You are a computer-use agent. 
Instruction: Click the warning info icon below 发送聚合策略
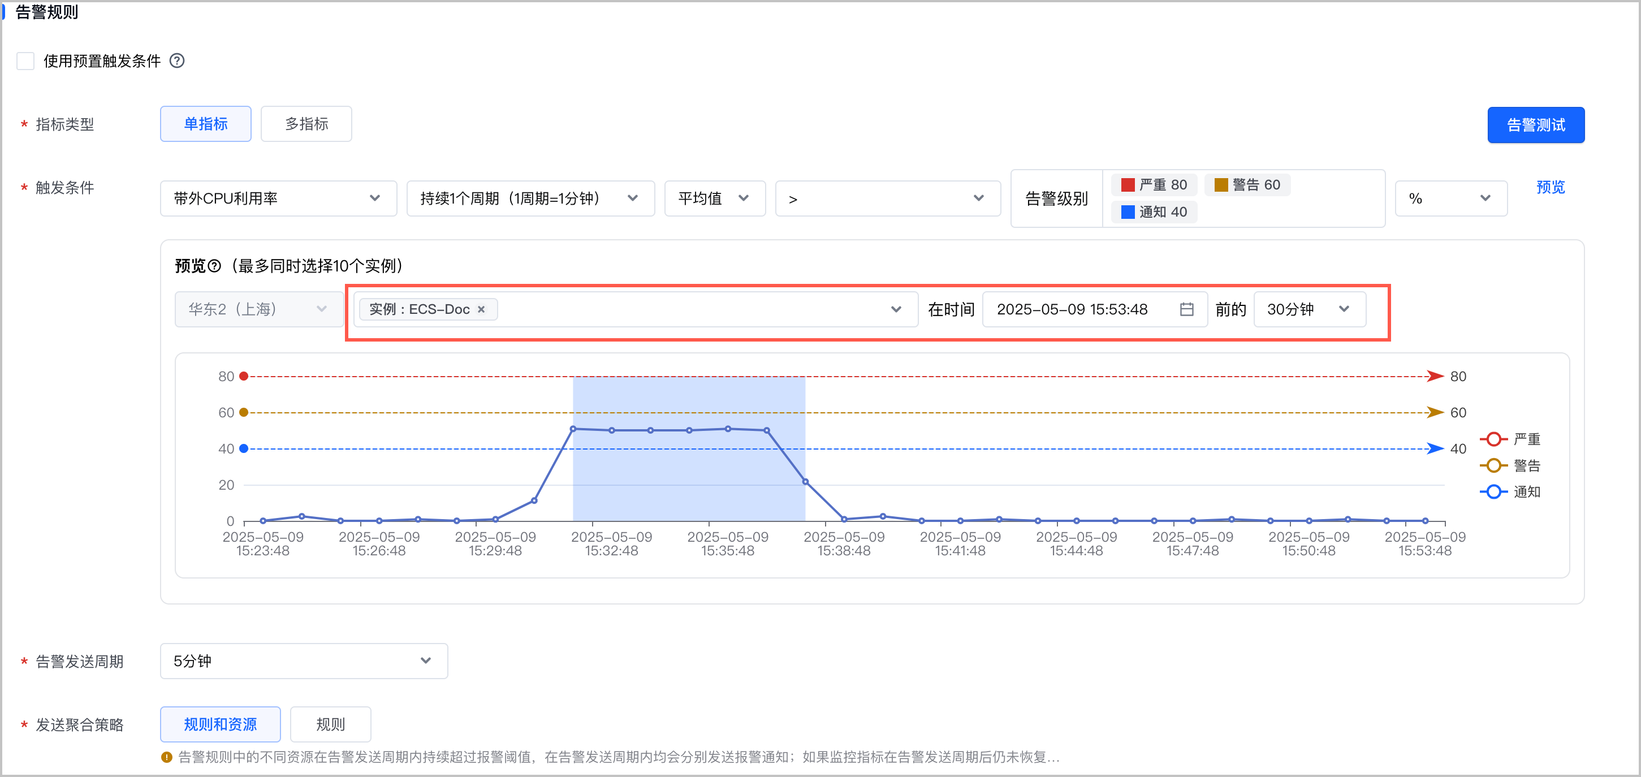(167, 757)
